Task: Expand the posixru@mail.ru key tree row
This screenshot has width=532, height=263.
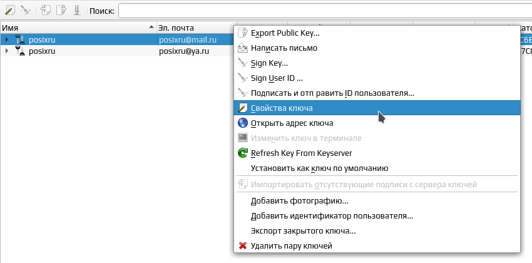Action: tap(7, 40)
